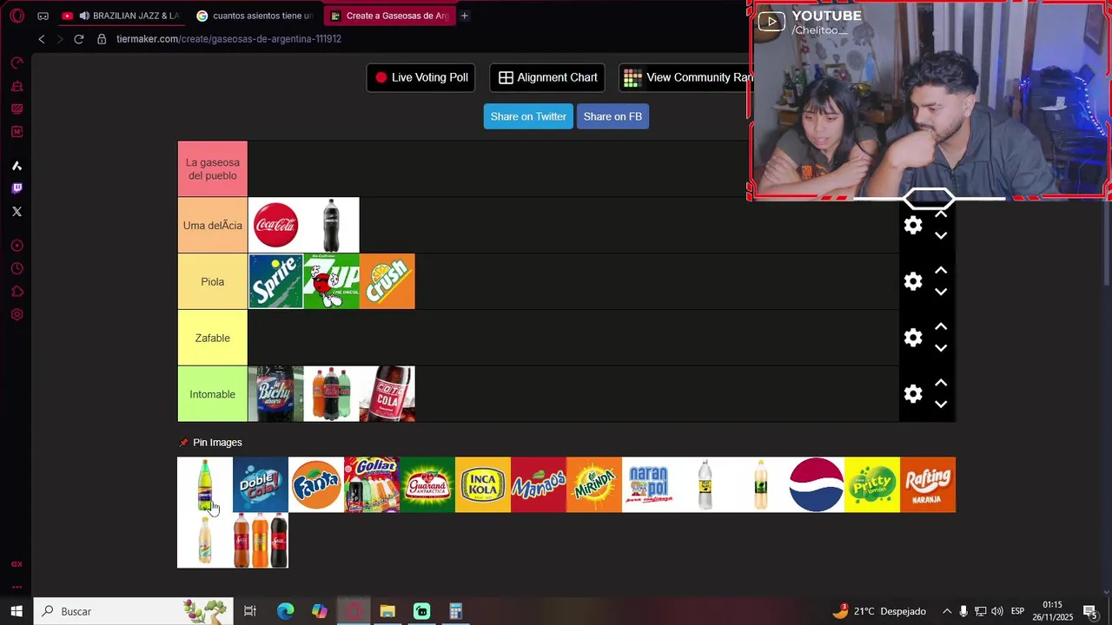1112x625 pixels.
Task: Open Calculator from taskbar
Action: tap(455, 611)
